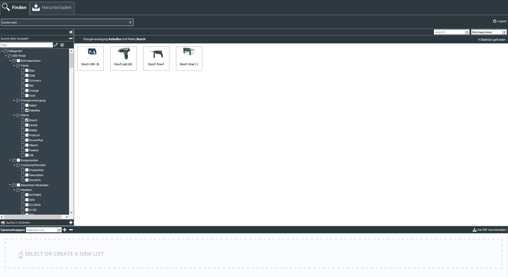Open the Bosch psb108 thumbnail

pos(123,59)
